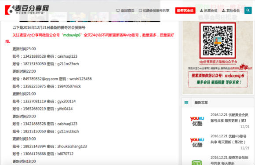The image size is (255, 165).
Task: Open the first Youku logo thumbnail
Action: click(x=197, y=121)
